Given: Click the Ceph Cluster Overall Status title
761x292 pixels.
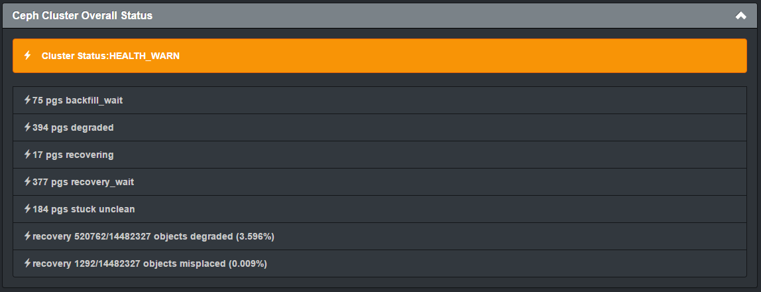Looking at the screenshot, I should [x=82, y=15].
